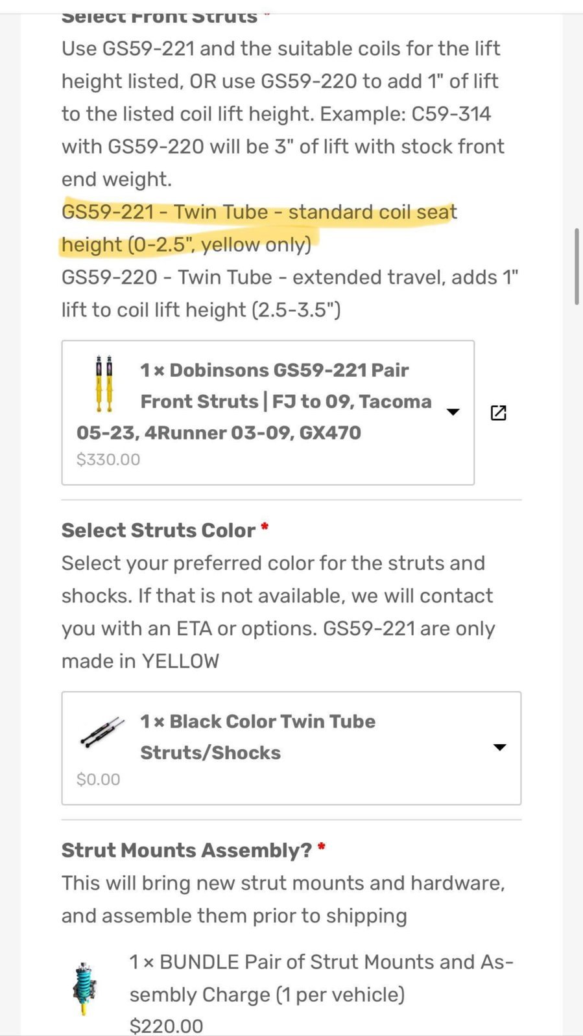Open the BUNDLE Pair of Strut Mounts item
Viewport: 583px width, 1036px height.
tap(322, 978)
